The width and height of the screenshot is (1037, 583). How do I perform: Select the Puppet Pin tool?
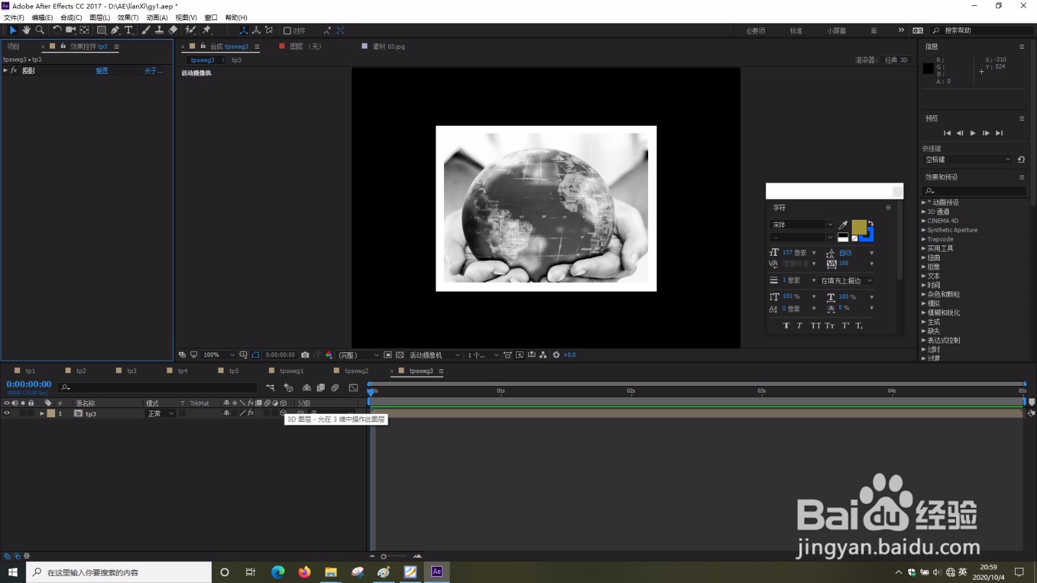pos(207,30)
